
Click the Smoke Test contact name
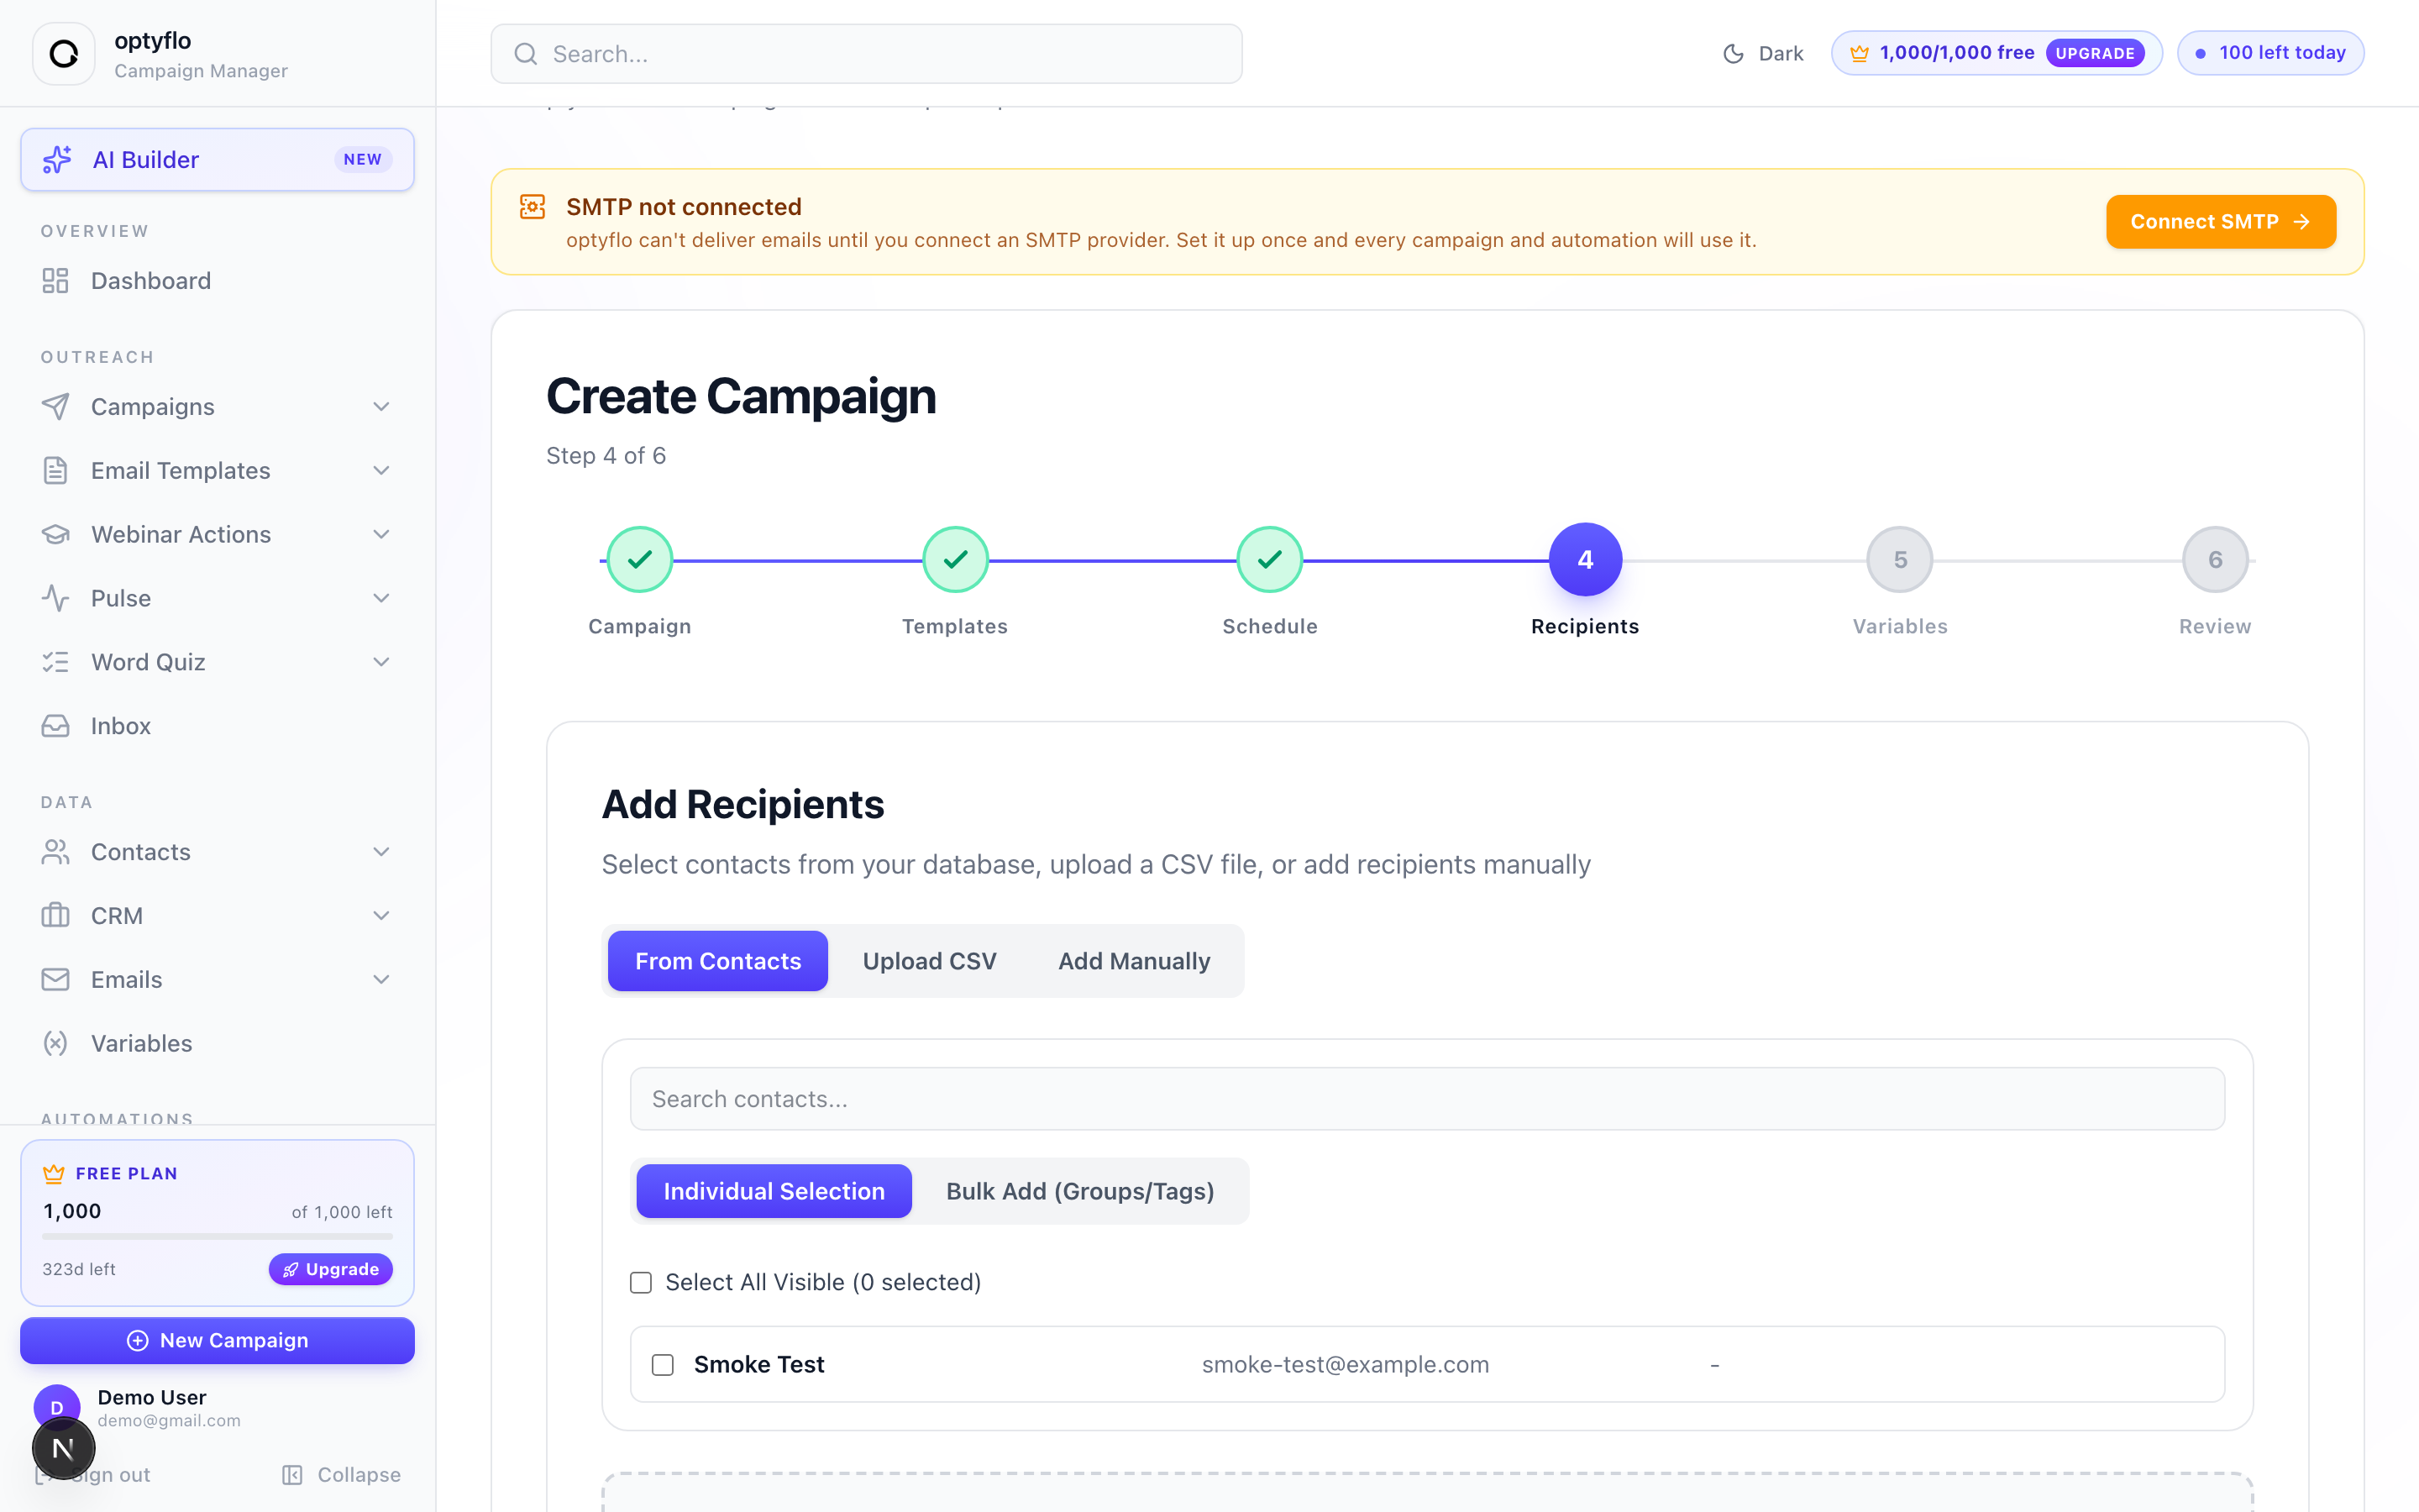coord(758,1365)
